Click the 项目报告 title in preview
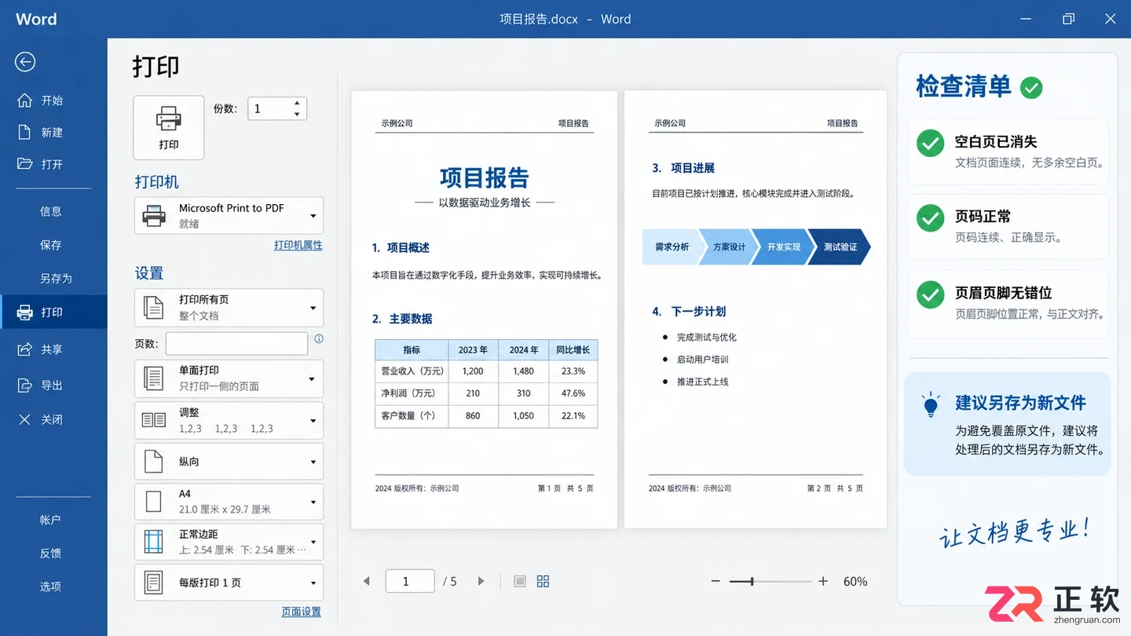Viewport: 1131px width, 636px height. click(485, 178)
